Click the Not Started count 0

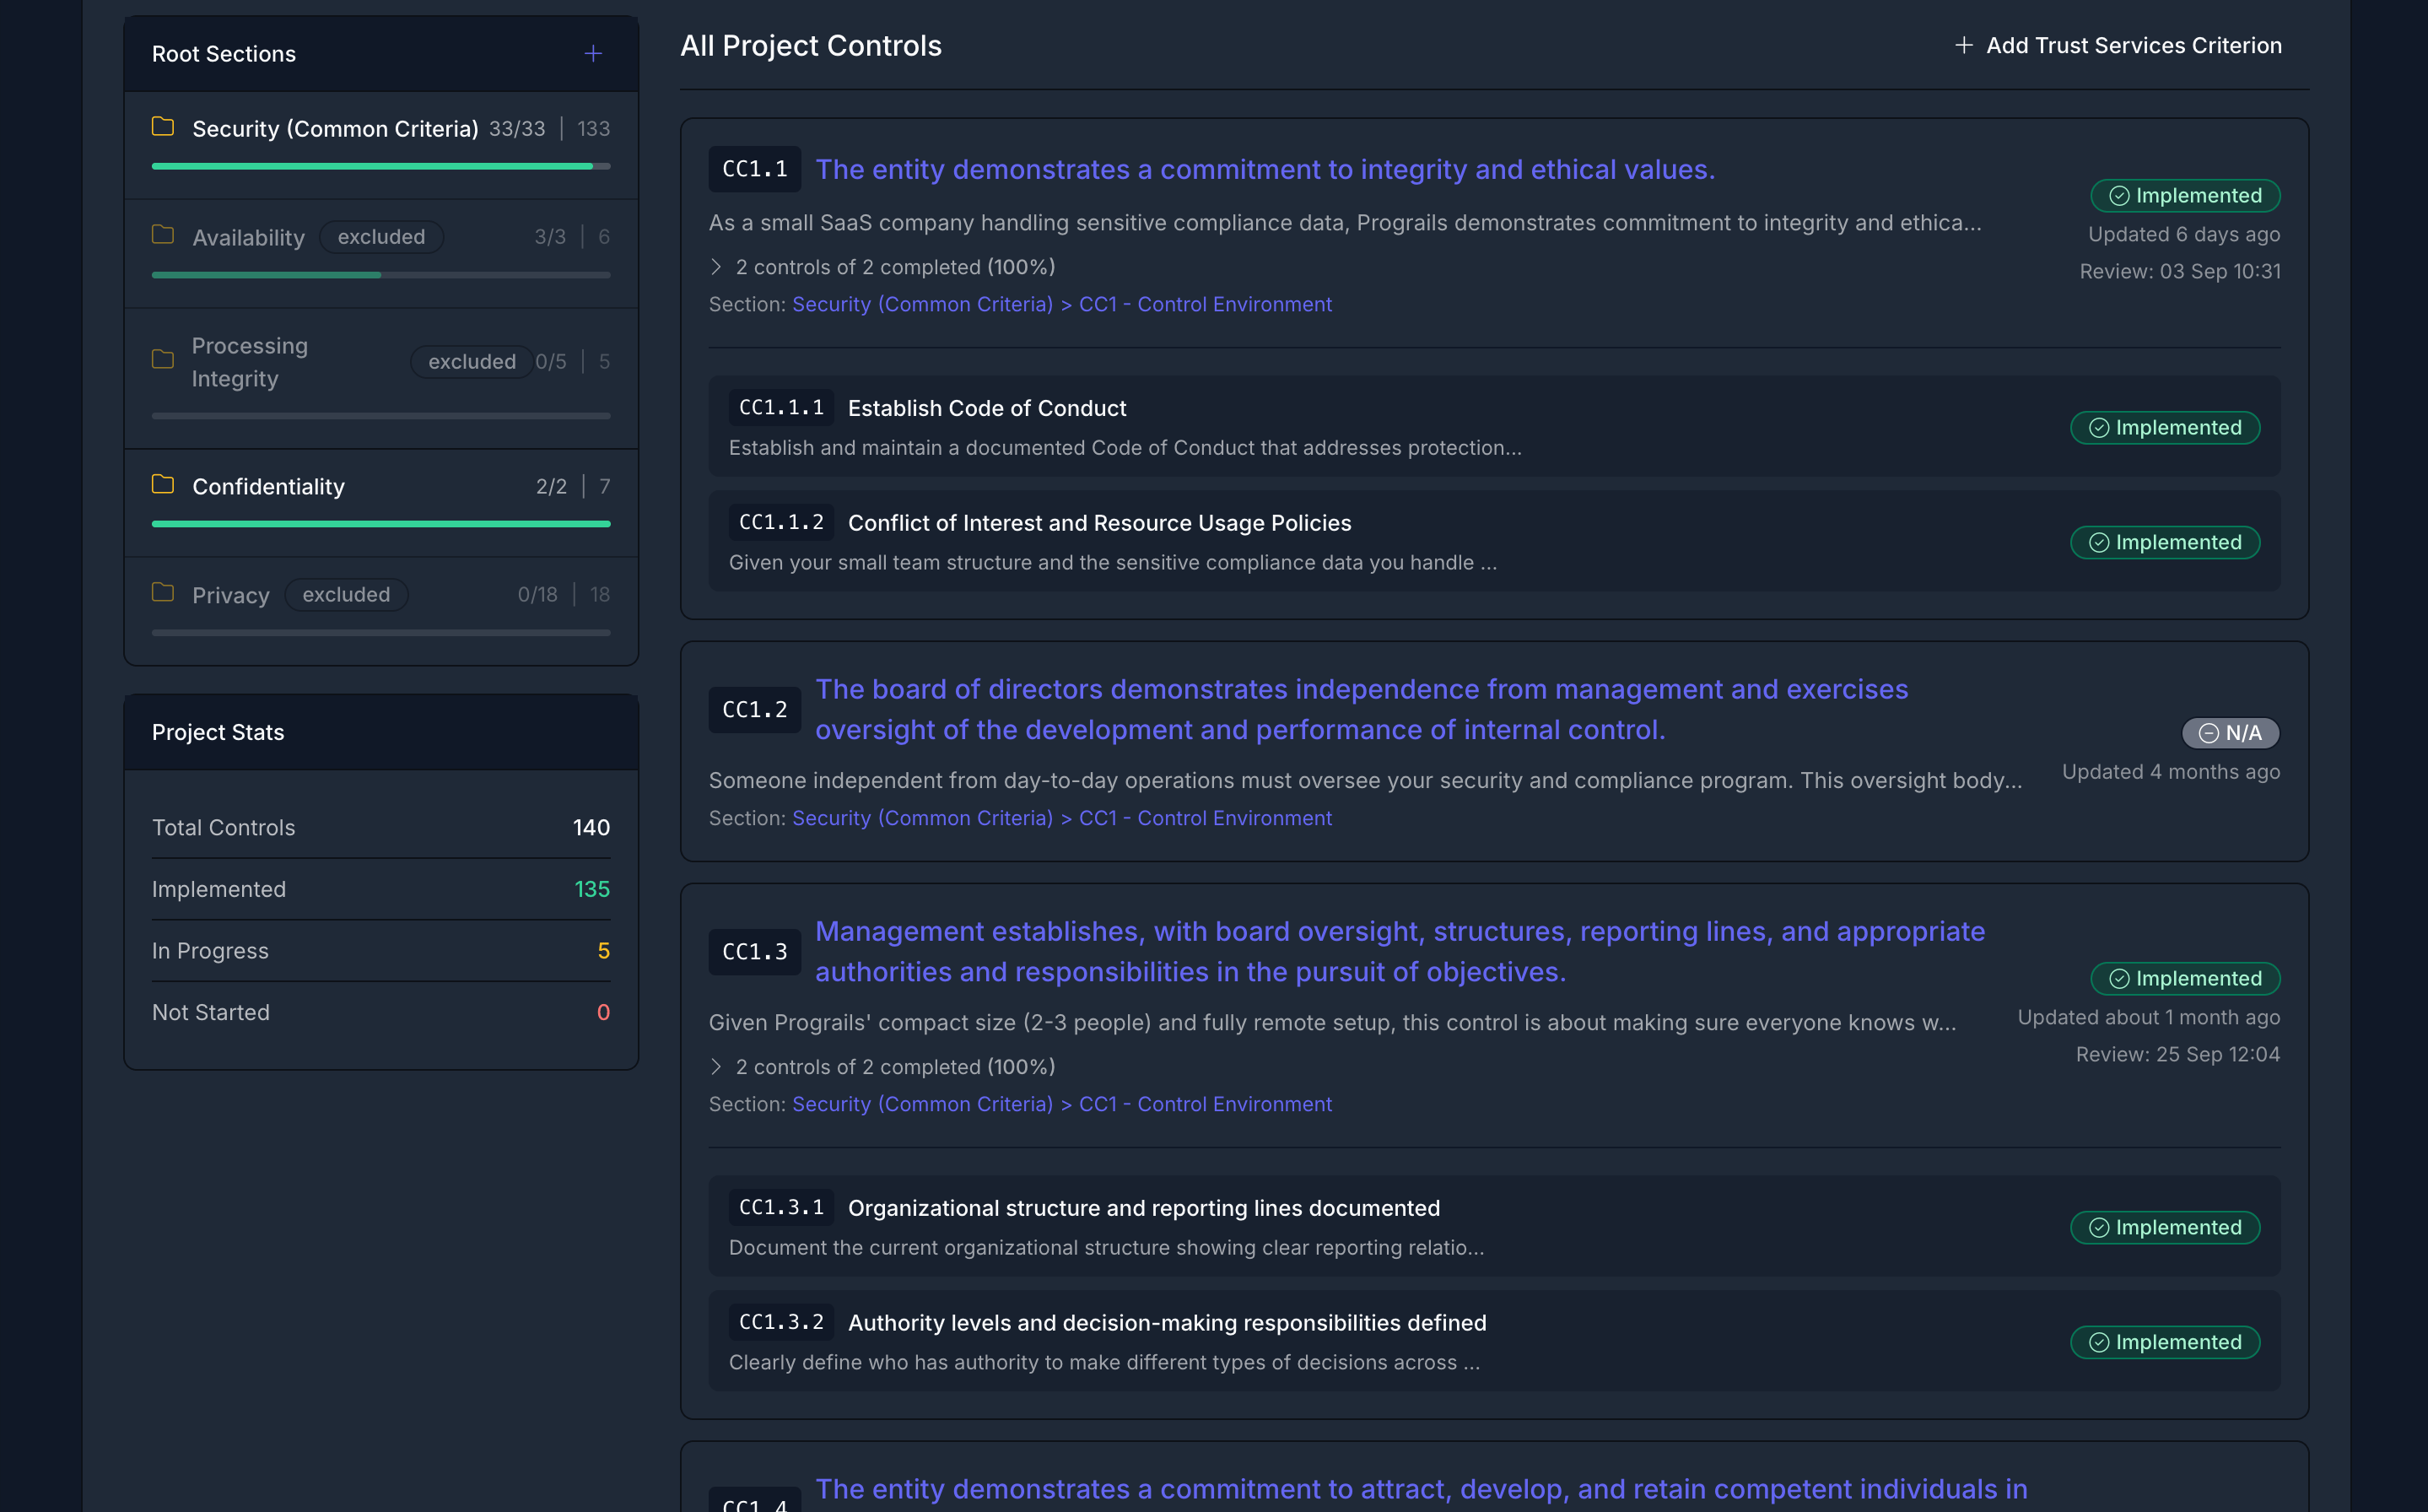pos(604,1012)
